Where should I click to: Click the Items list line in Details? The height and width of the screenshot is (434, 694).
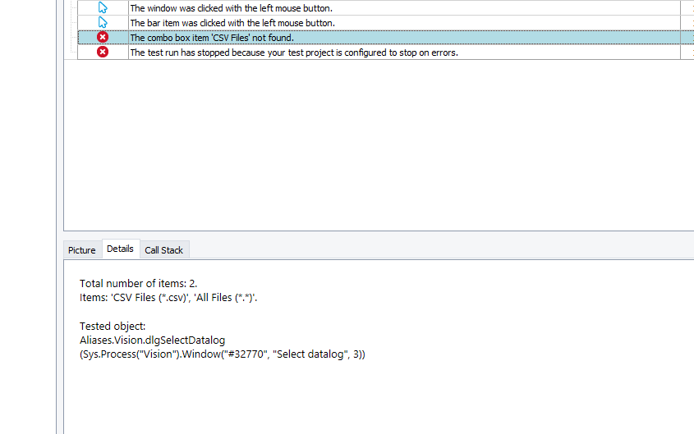tap(168, 298)
